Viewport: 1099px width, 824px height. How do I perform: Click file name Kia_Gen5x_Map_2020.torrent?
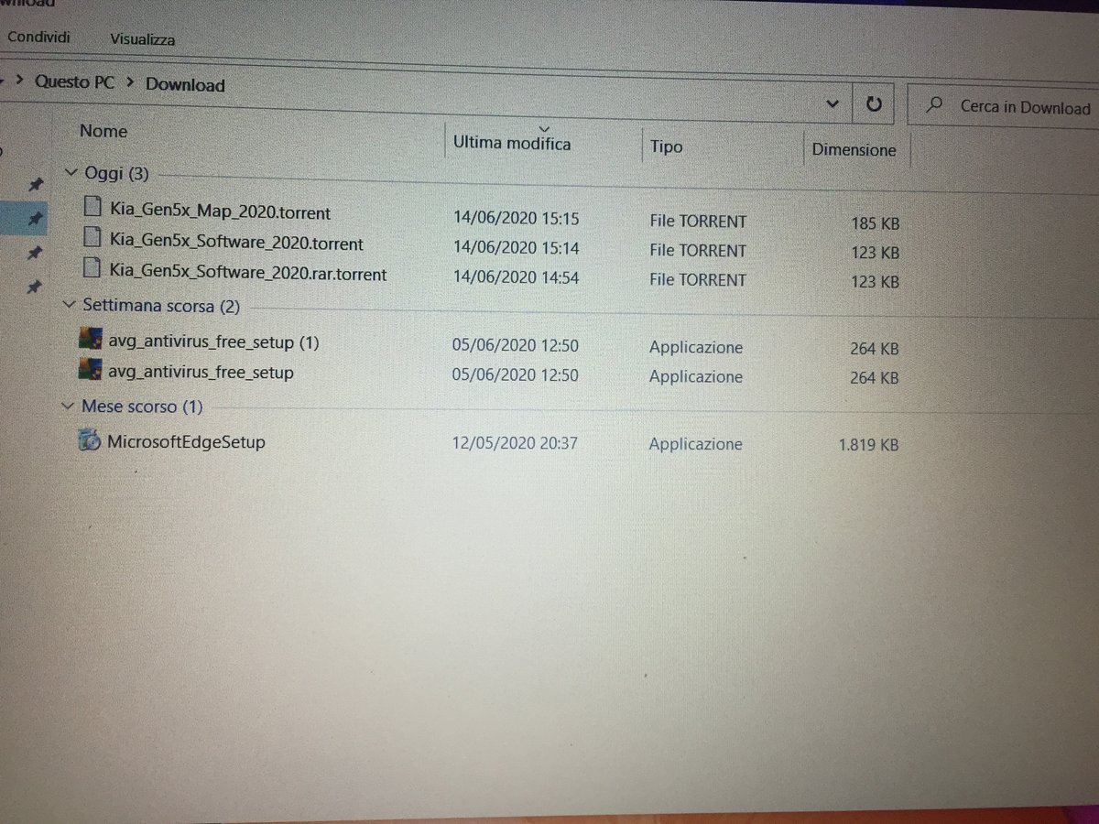click(220, 212)
